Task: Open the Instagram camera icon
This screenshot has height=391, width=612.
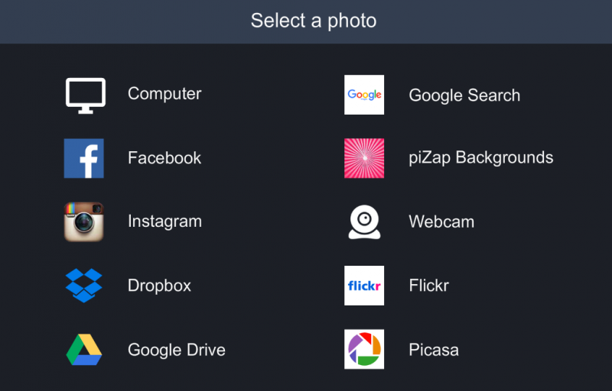Action: (84, 221)
